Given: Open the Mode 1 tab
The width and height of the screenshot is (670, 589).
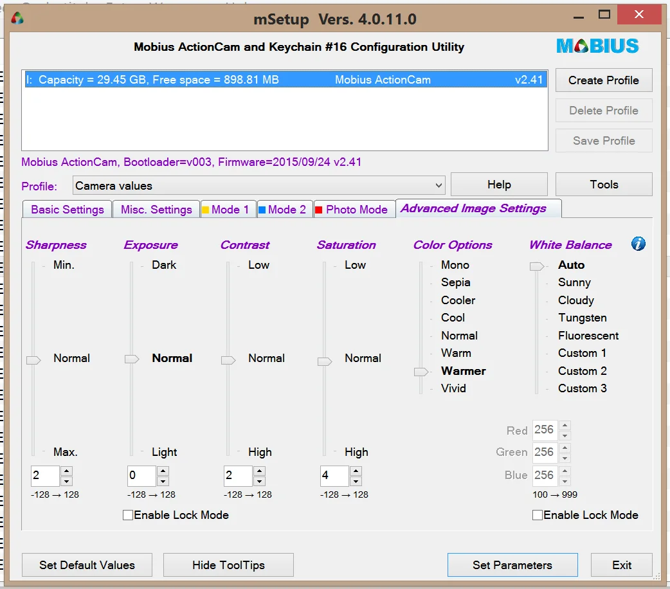Looking at the screenshot, I should click(x=228, y=210).
